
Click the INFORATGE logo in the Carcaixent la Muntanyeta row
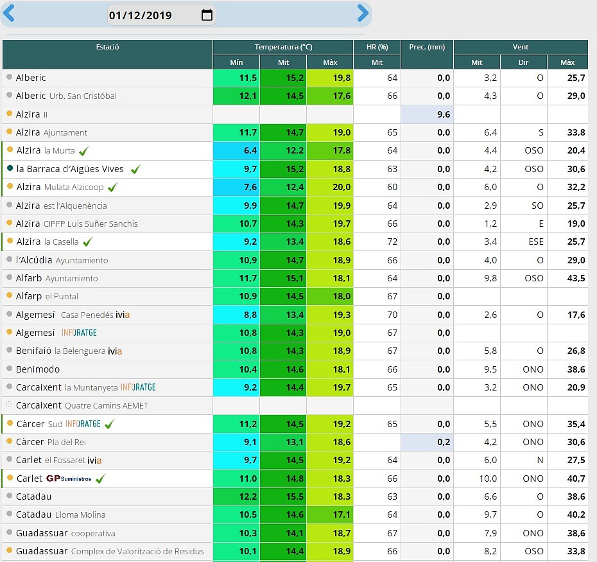coord(138,387)
